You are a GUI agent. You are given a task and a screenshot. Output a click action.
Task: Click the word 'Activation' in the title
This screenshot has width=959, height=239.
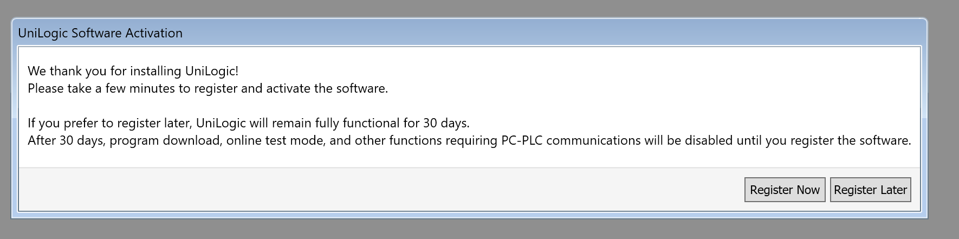coord(154,33)
